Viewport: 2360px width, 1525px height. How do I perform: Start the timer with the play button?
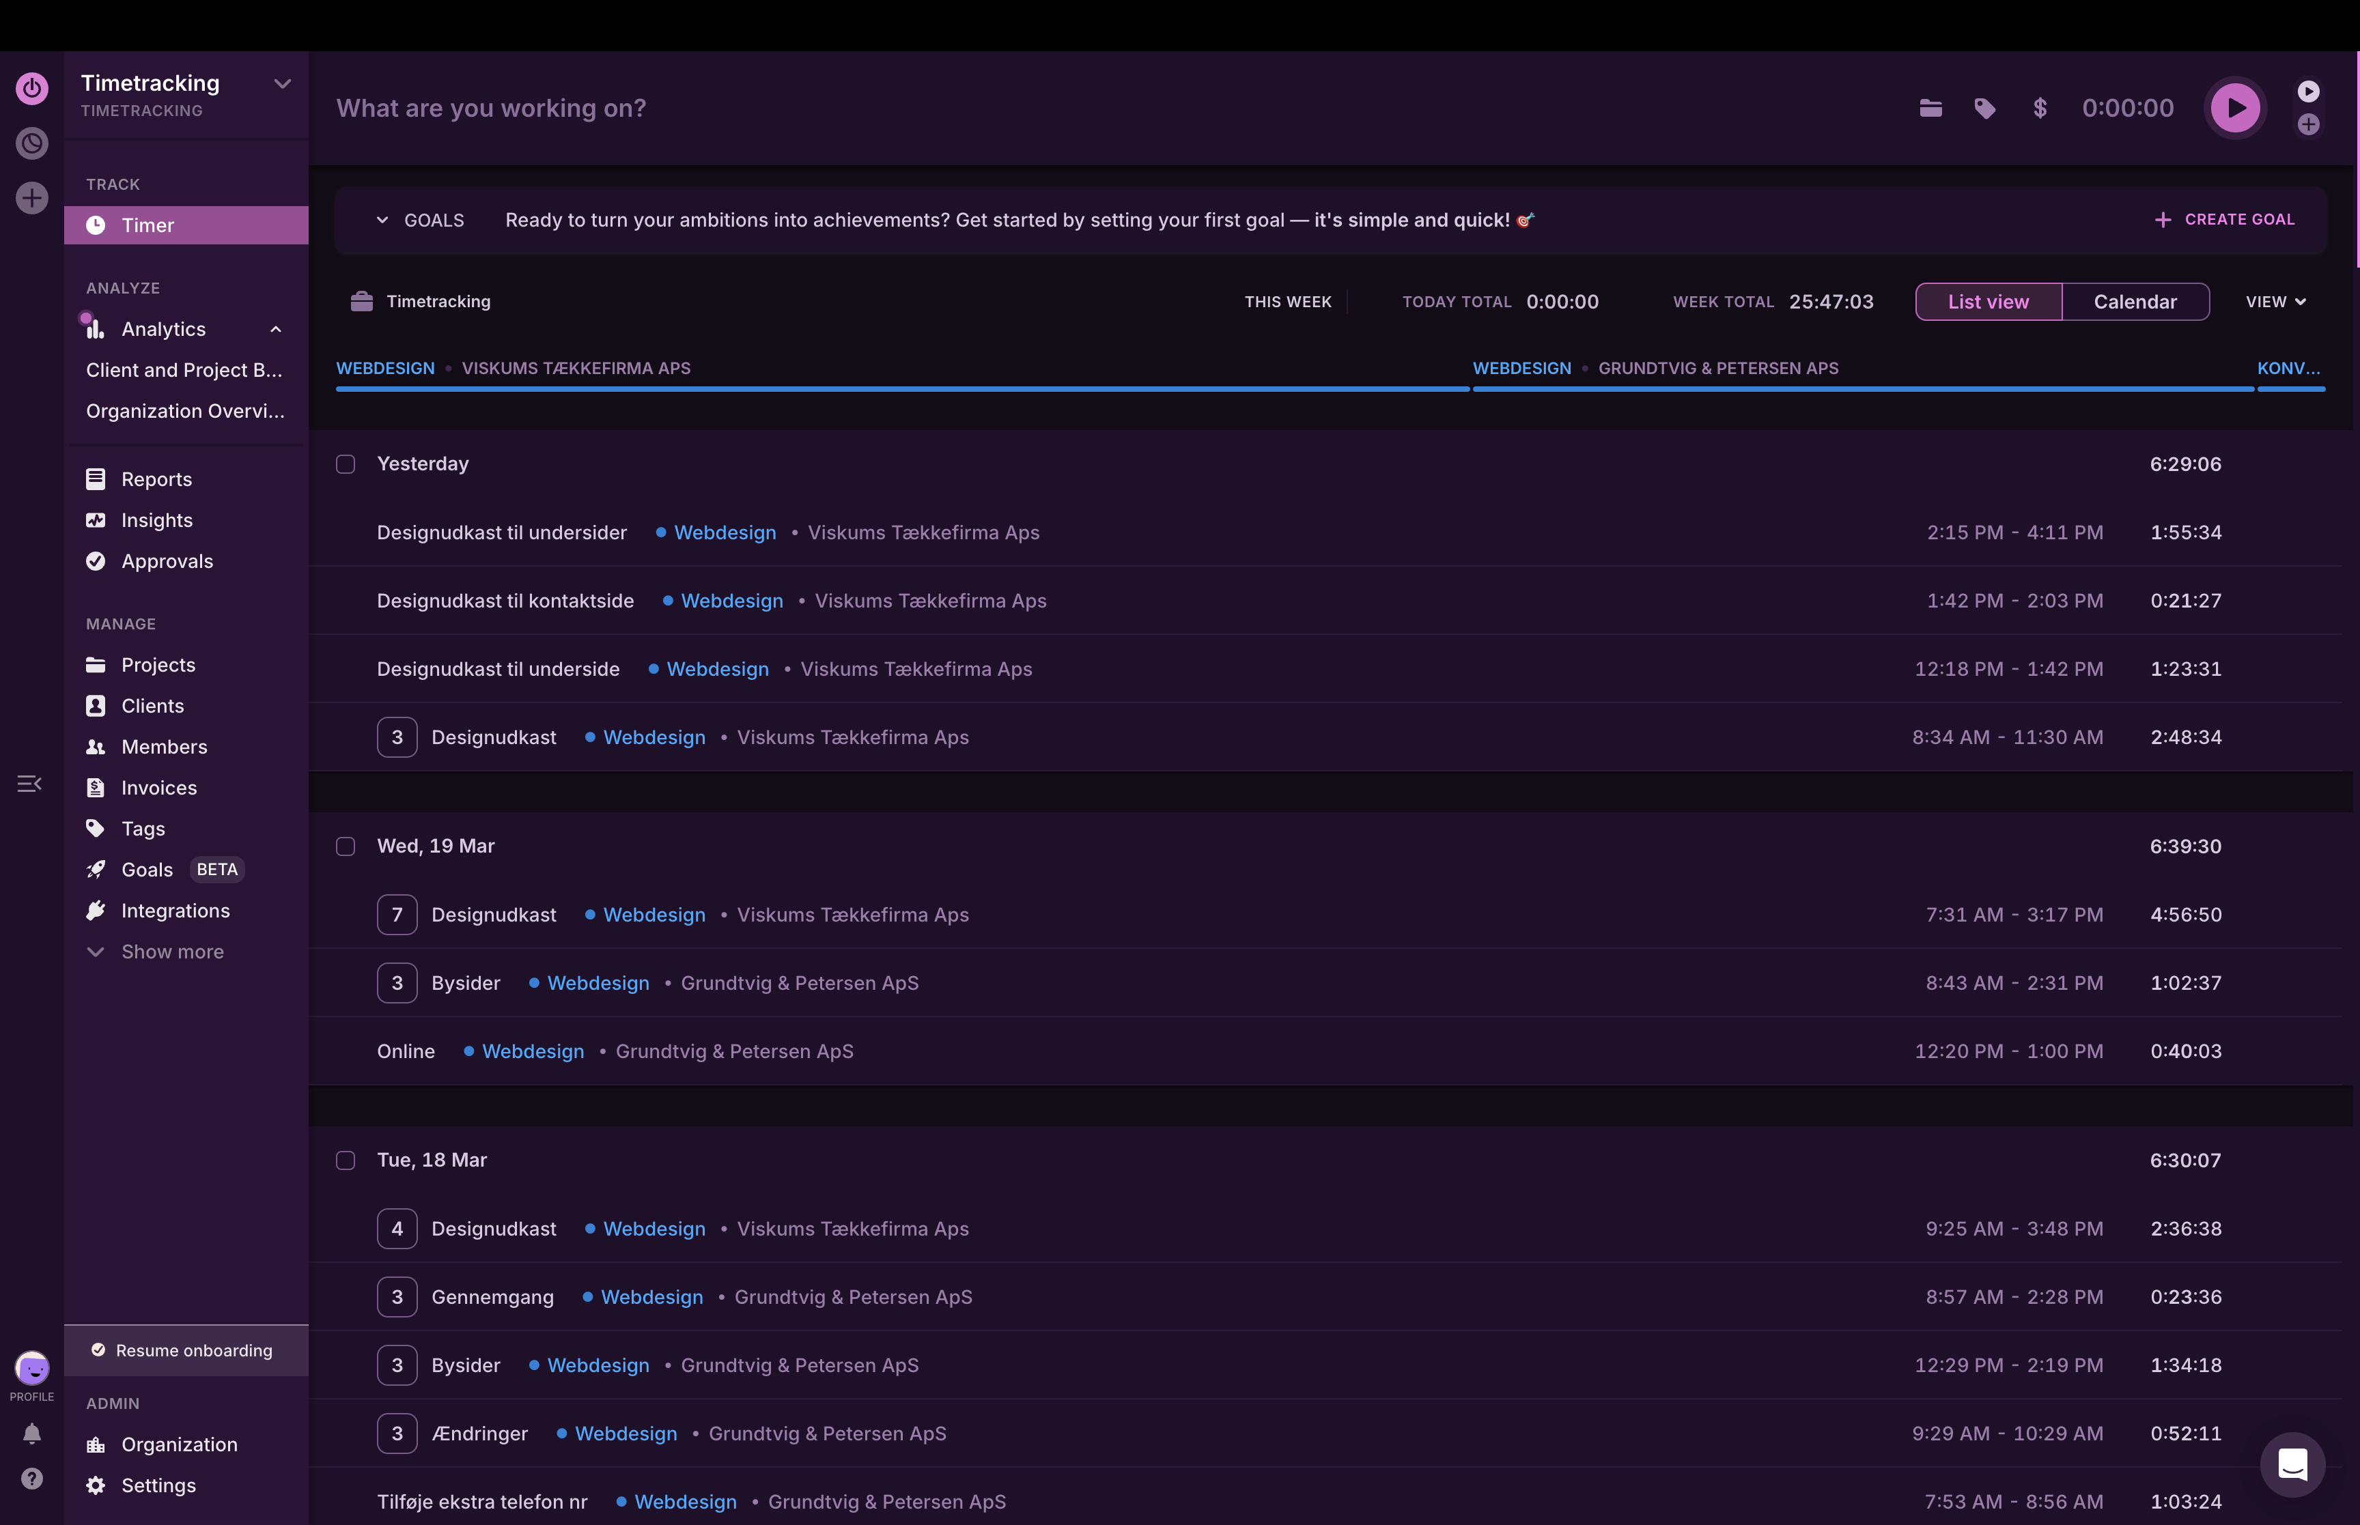2235,108
